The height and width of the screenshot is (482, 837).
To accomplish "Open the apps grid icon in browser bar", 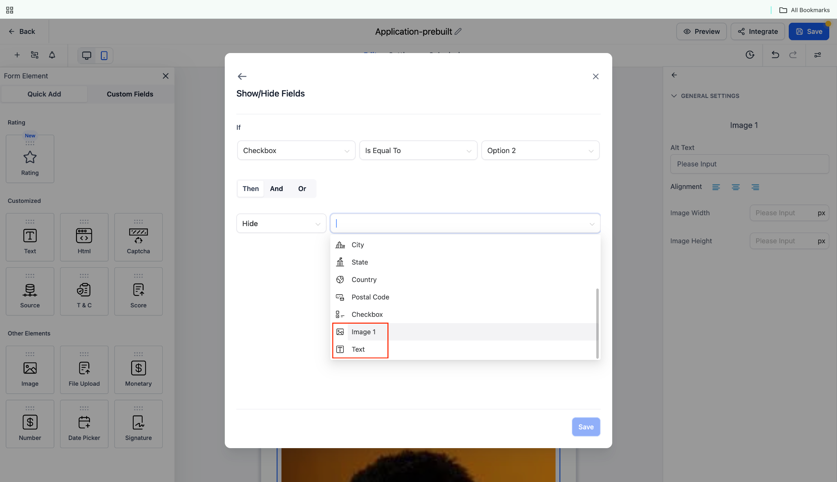I will click(x=10, y=10).
